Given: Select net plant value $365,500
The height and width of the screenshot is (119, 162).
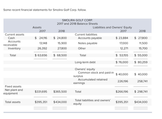Looking at the screenshot, I should click(60, 92).
